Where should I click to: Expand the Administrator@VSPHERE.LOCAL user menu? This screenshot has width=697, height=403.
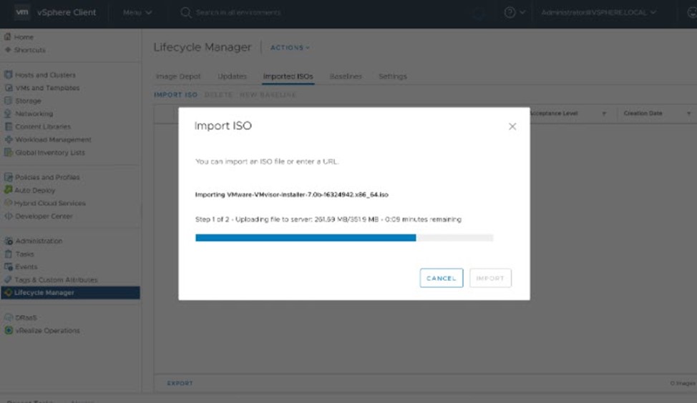pyautogui.click(x=599, y=12)
